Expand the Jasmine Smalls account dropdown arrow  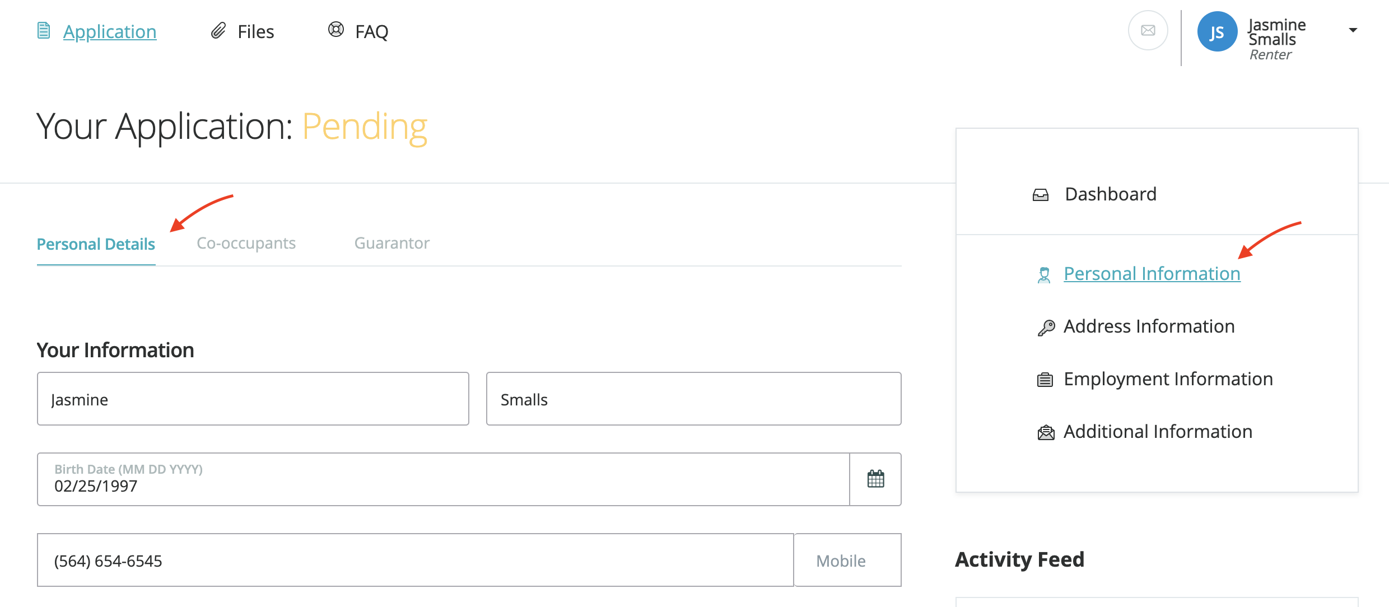pyautogui.click(x=1353, y=31)
